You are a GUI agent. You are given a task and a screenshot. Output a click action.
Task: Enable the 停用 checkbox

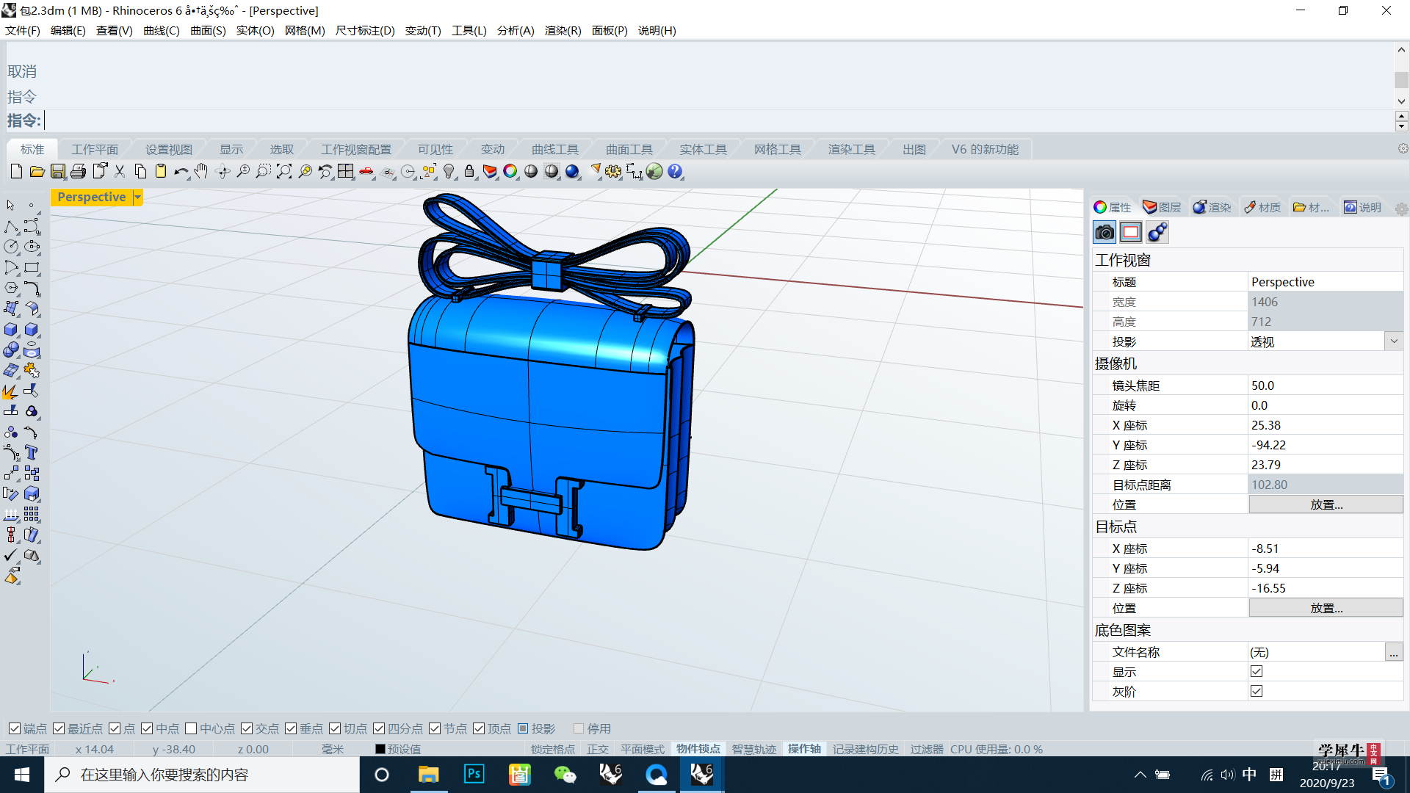(x=579, y=728)
